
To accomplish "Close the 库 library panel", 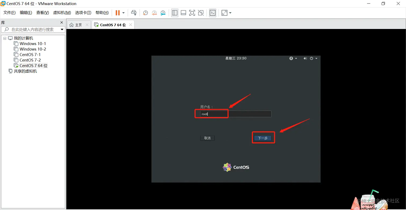I will click(61, 23).
